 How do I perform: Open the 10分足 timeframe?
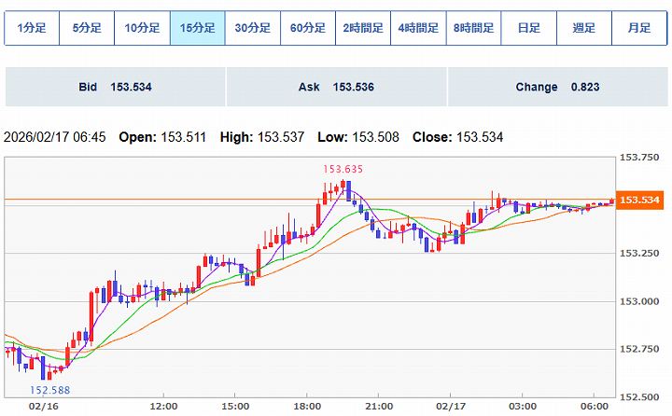click(x=142, y=28)
